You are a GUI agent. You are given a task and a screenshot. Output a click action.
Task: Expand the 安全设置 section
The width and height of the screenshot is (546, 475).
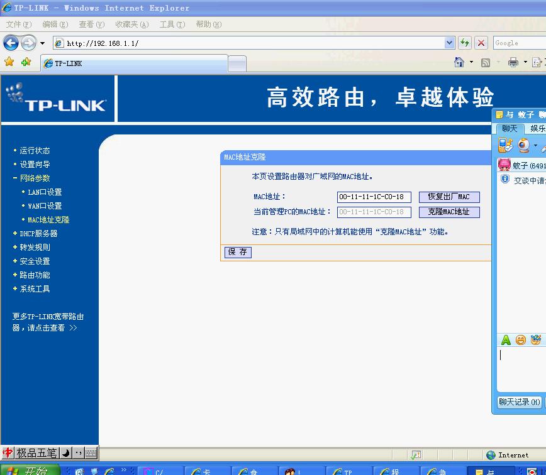click(35, 261)
